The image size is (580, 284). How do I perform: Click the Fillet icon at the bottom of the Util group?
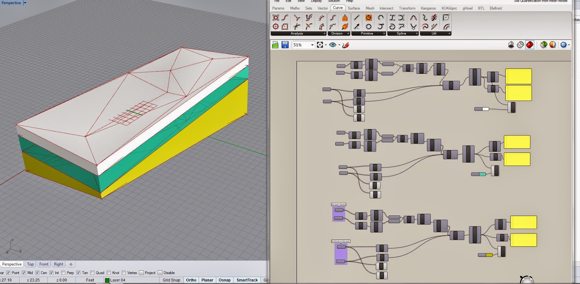pyautogui.click(x=446, y=26)
